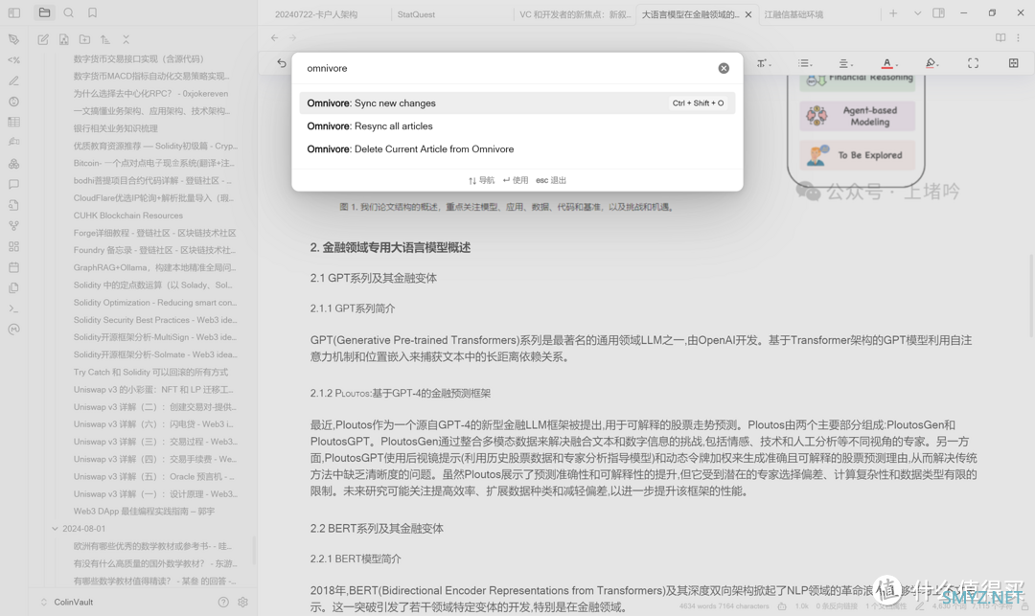Toggle the left sidebar
The height and width of the screenshot is (616, 1035).
(13, 13)
